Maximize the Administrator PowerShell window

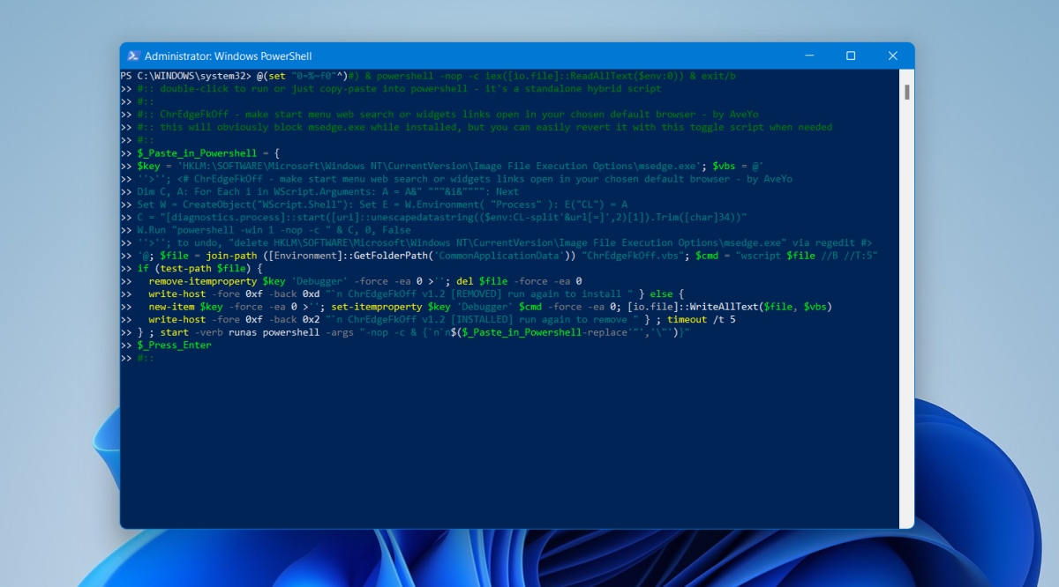[x=851, y=56]
